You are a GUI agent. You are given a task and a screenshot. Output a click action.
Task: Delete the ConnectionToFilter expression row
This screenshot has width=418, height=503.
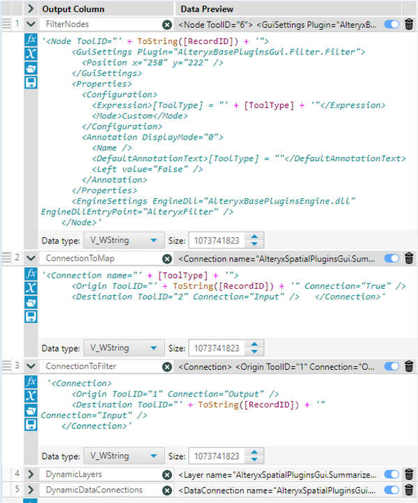(x=409, y=366)
